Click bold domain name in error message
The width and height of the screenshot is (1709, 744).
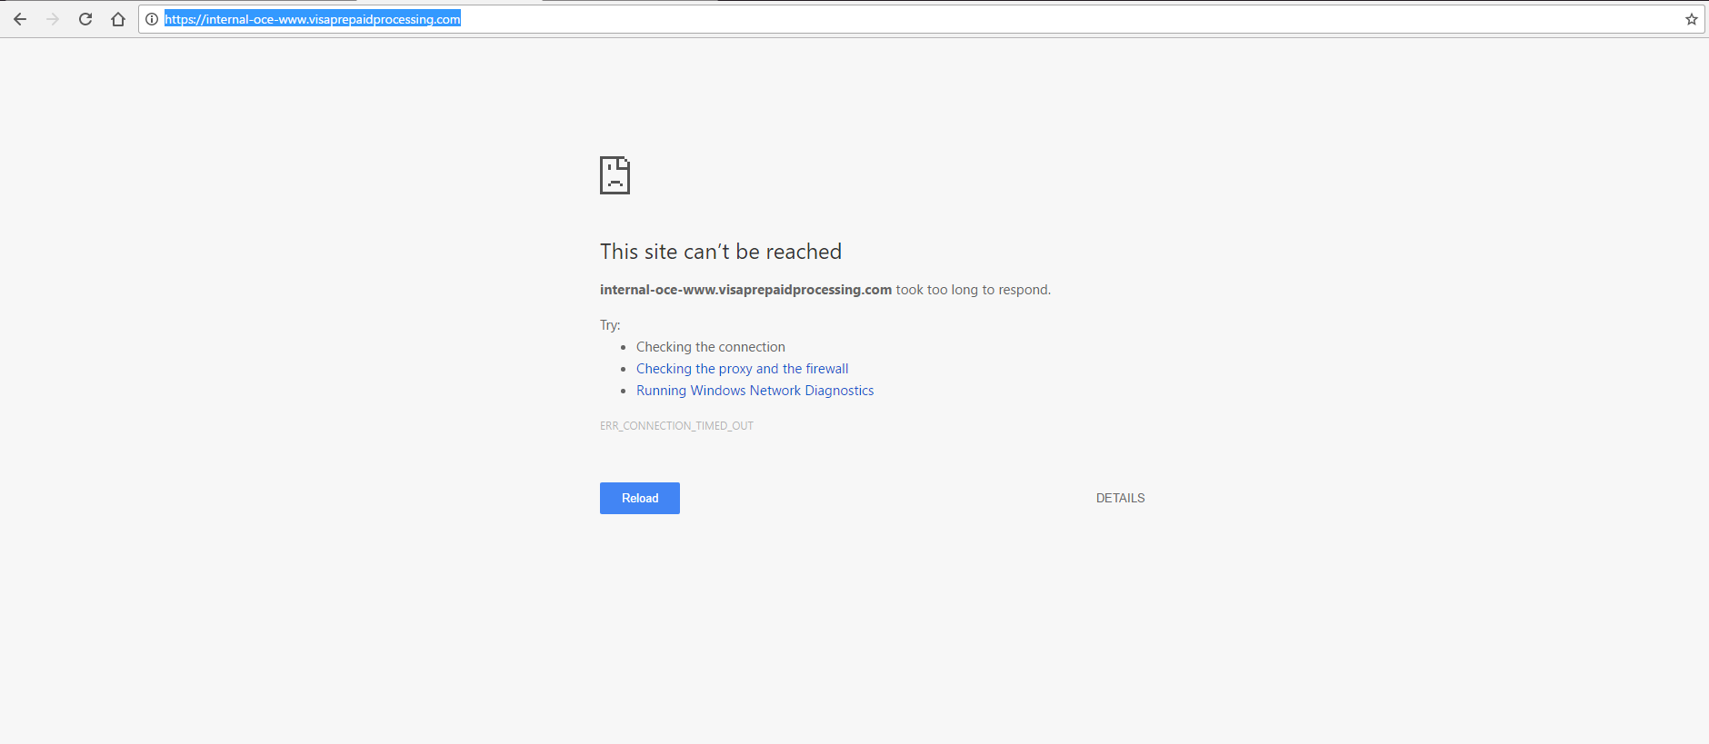coord(745,290)
